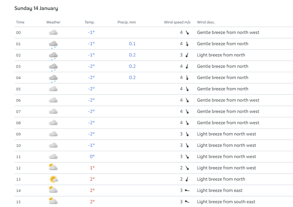Click the partly cloudy icon at 12

tap(53, 167)
